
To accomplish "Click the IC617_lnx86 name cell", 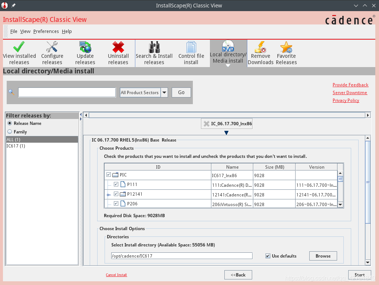I will pos(232,175).
